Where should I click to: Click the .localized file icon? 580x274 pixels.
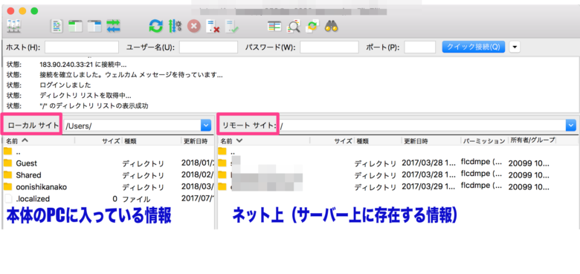(x=8, y=199)
